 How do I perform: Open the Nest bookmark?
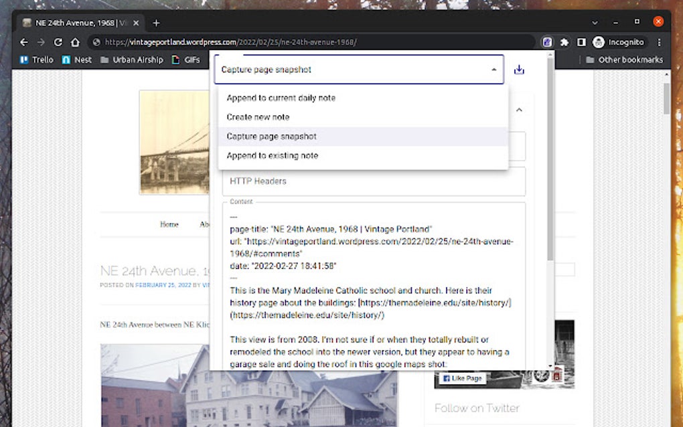click(76, 60)
